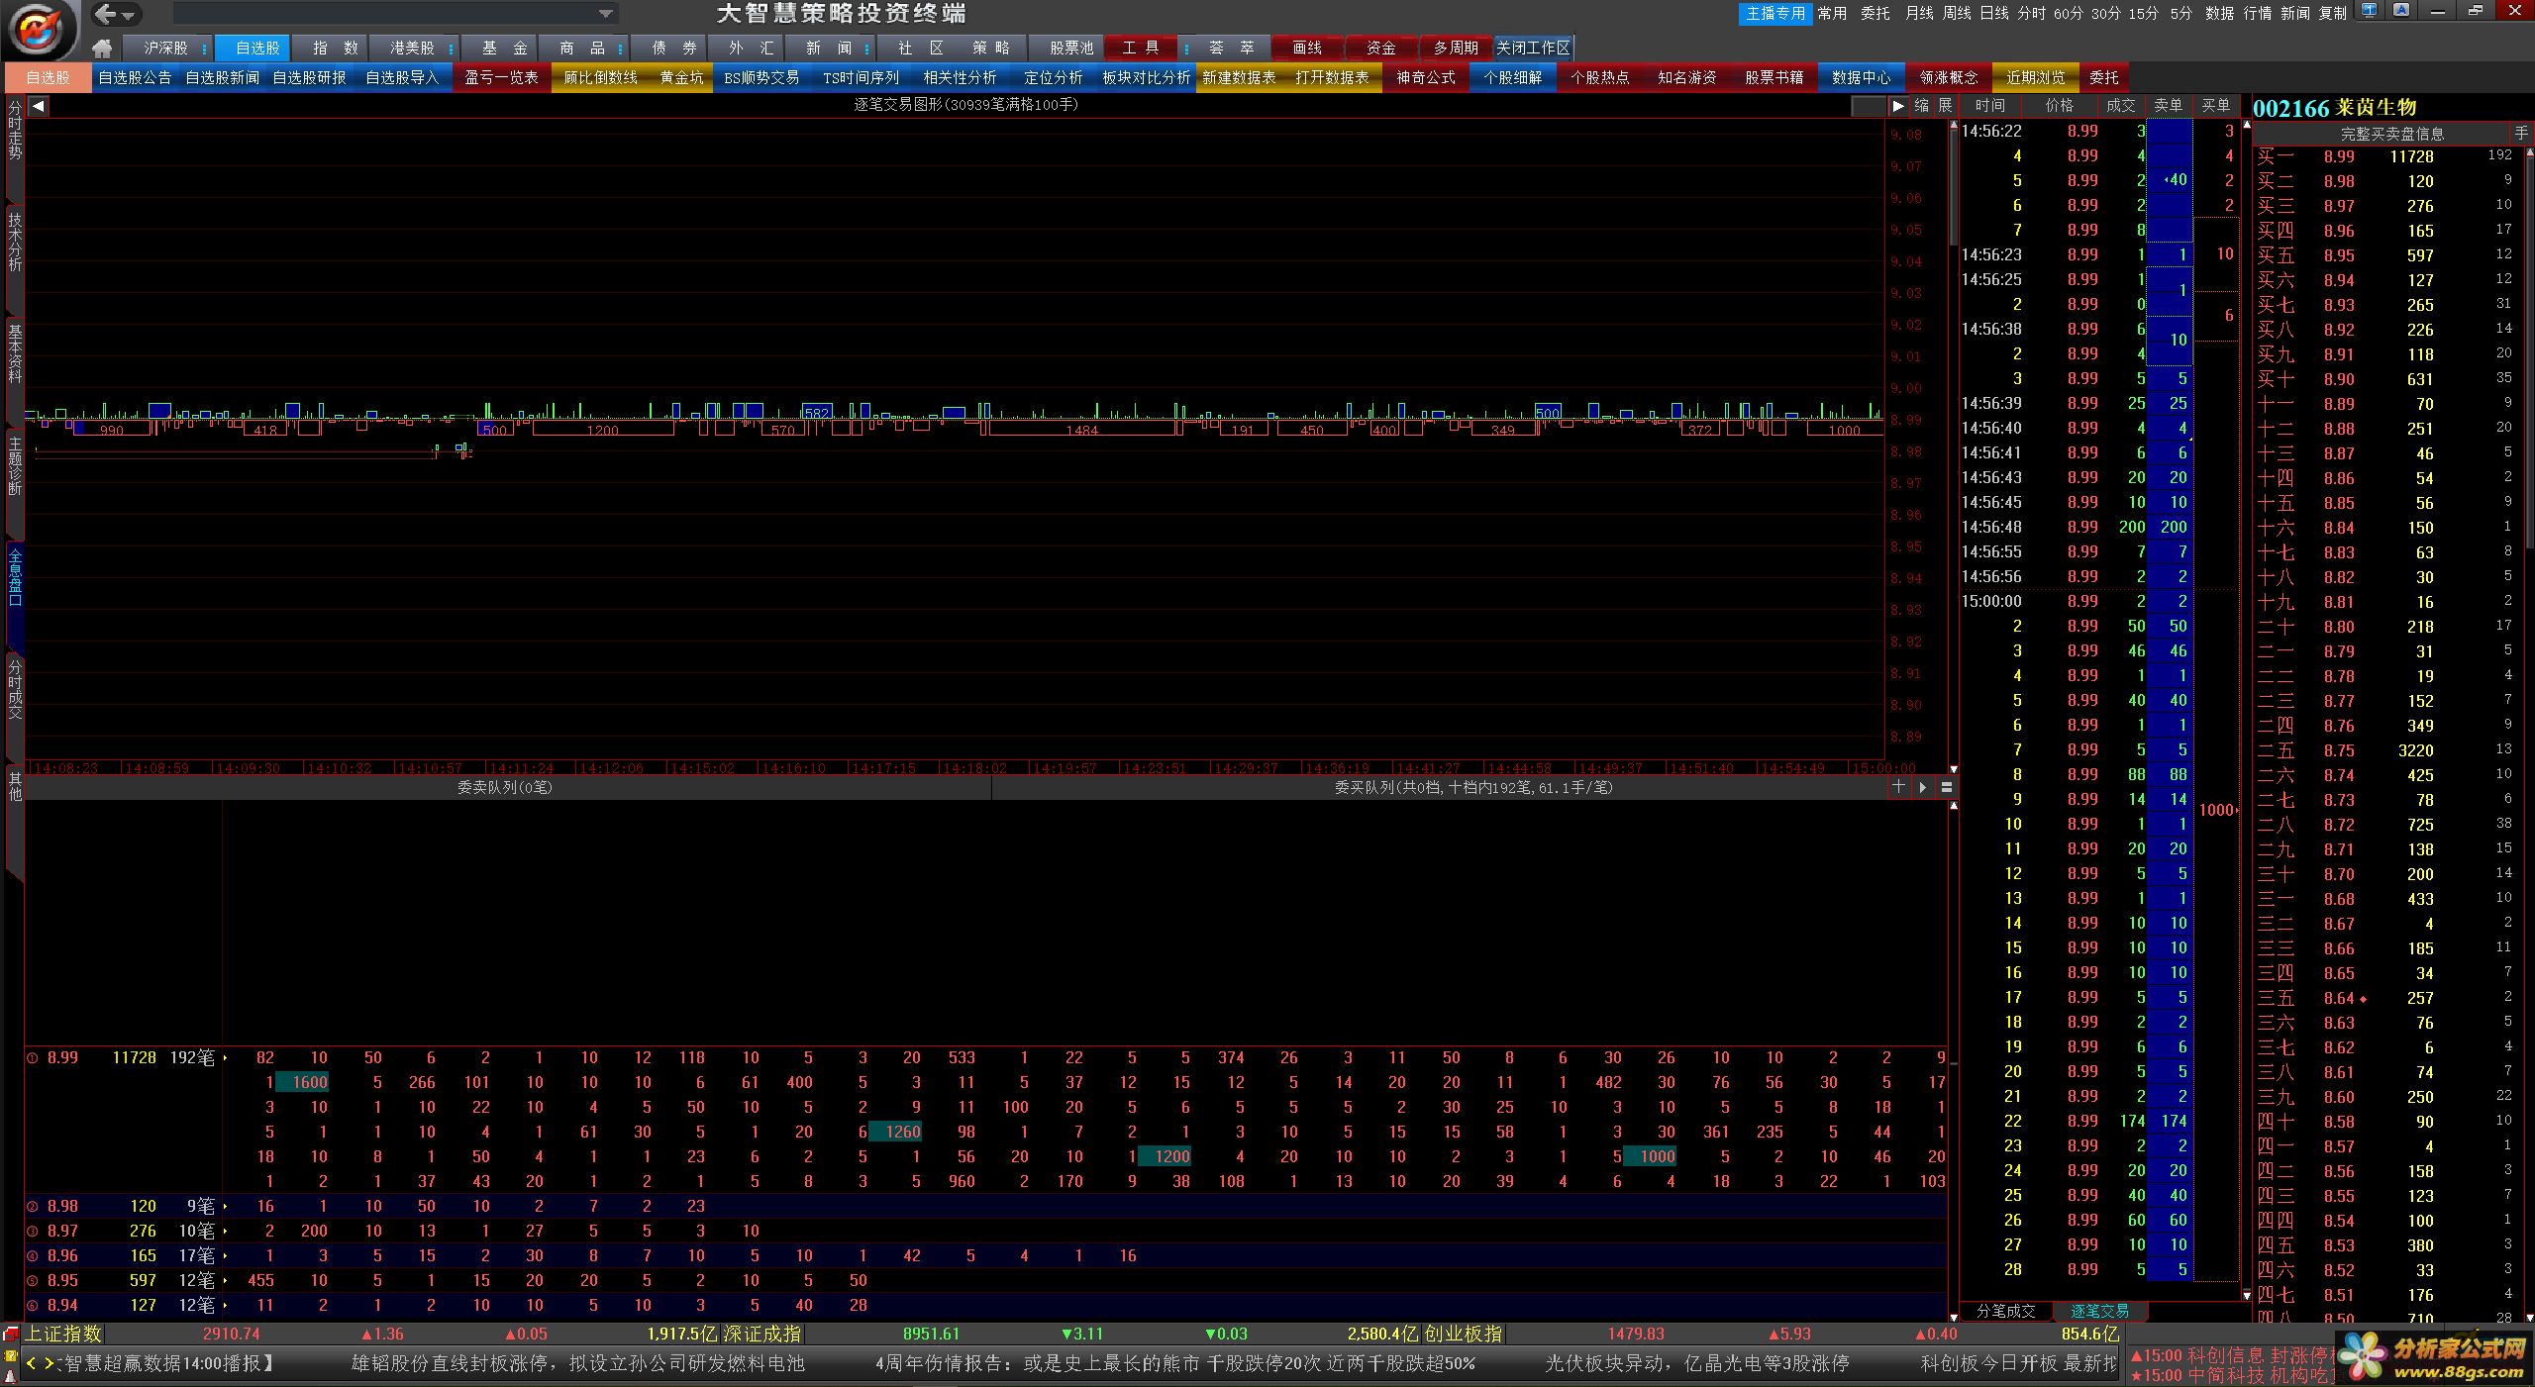The image size is (2535, 1387).
Task: Go to the home page icon
Action: pos(102,49)
